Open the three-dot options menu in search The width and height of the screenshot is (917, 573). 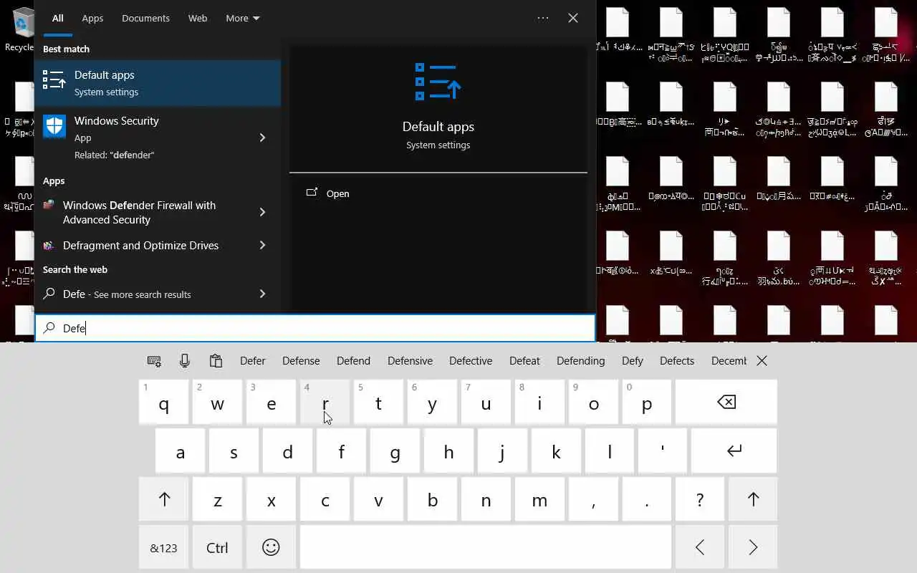point(543,18)
